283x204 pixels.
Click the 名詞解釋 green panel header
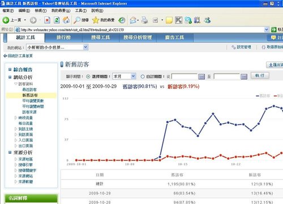31,198
